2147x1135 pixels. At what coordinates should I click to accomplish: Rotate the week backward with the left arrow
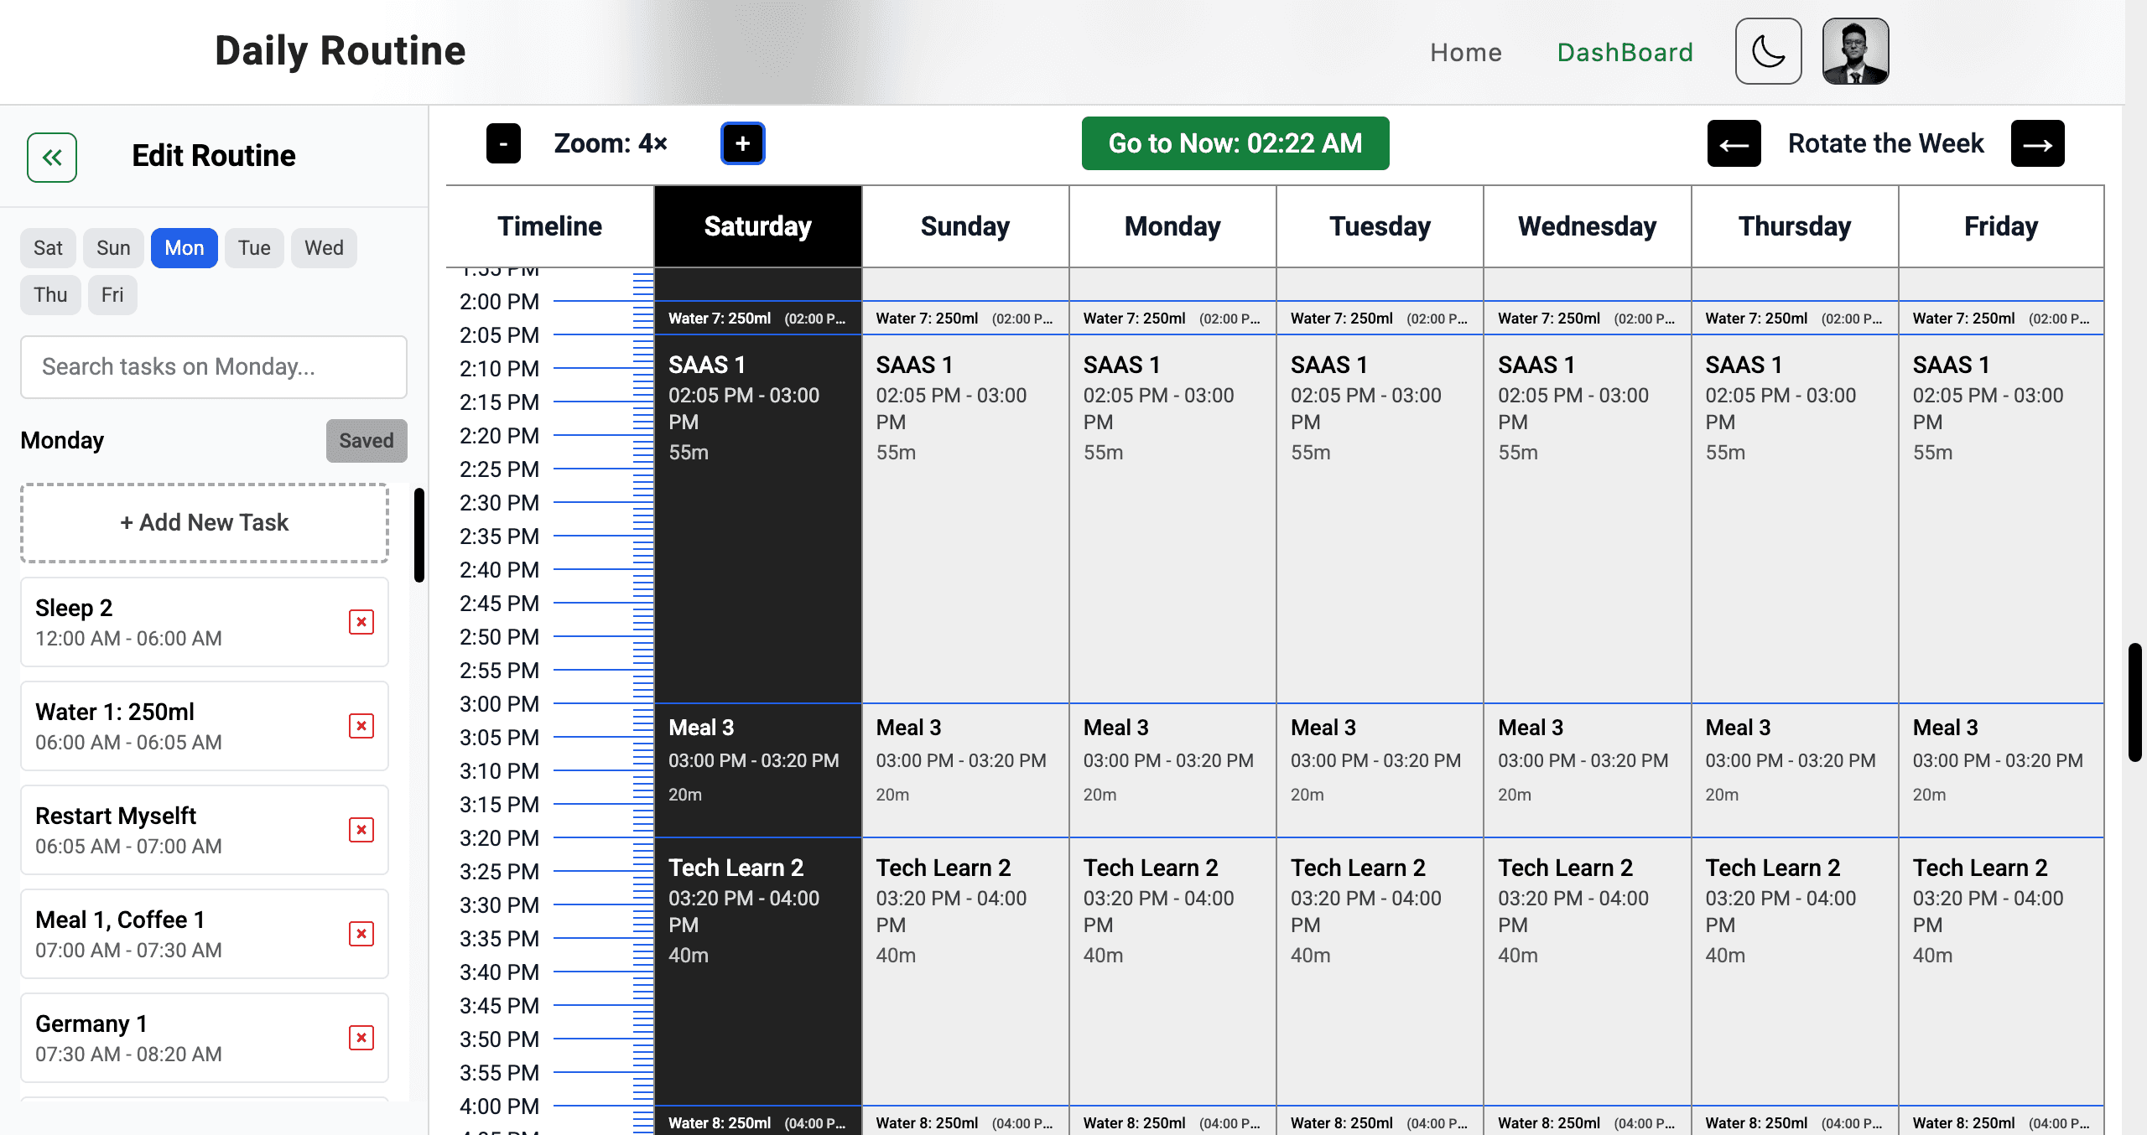pyautogui.click(x=1733, y=143)
